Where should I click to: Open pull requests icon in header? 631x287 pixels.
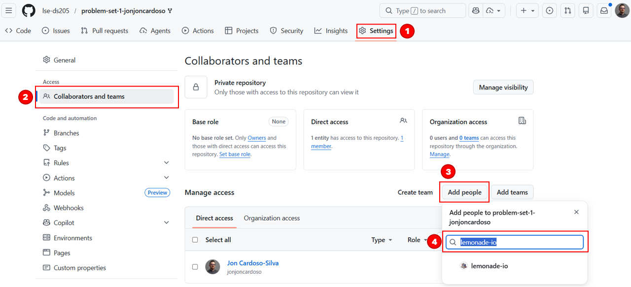[567, 11]
